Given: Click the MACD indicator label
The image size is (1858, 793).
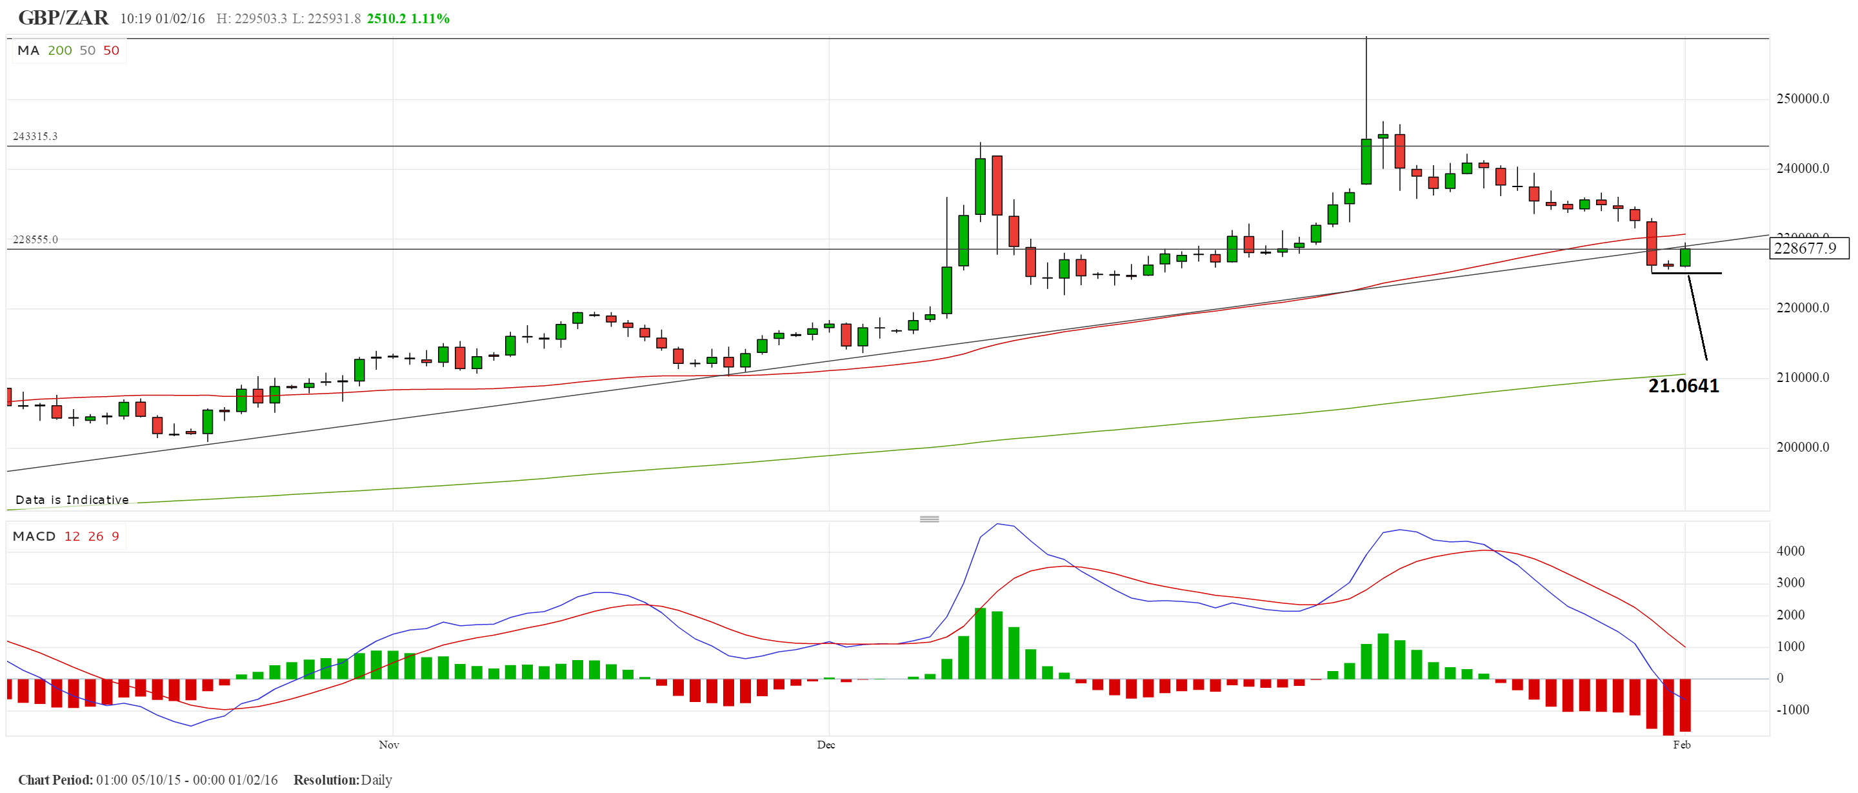Looking at the screenshot, I should pos(34,536).
